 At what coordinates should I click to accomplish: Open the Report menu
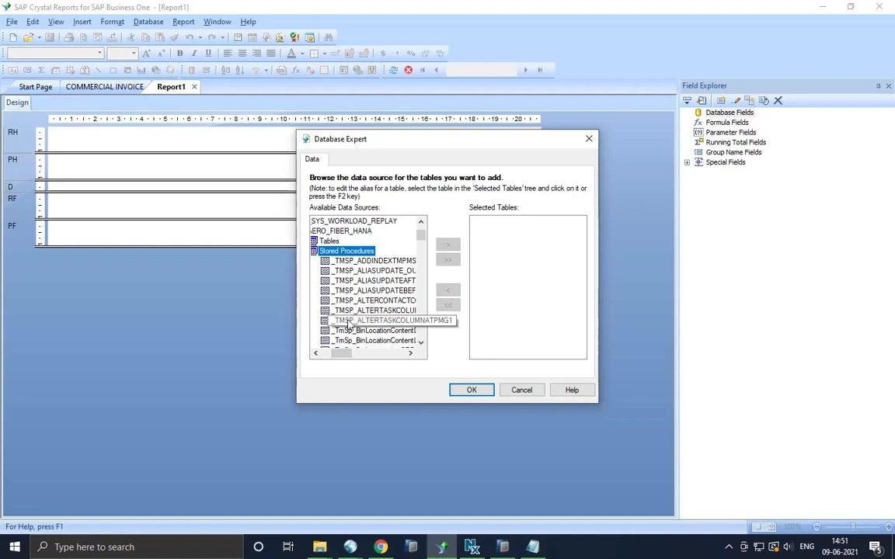pyautogui.click(x=183, y=22)
